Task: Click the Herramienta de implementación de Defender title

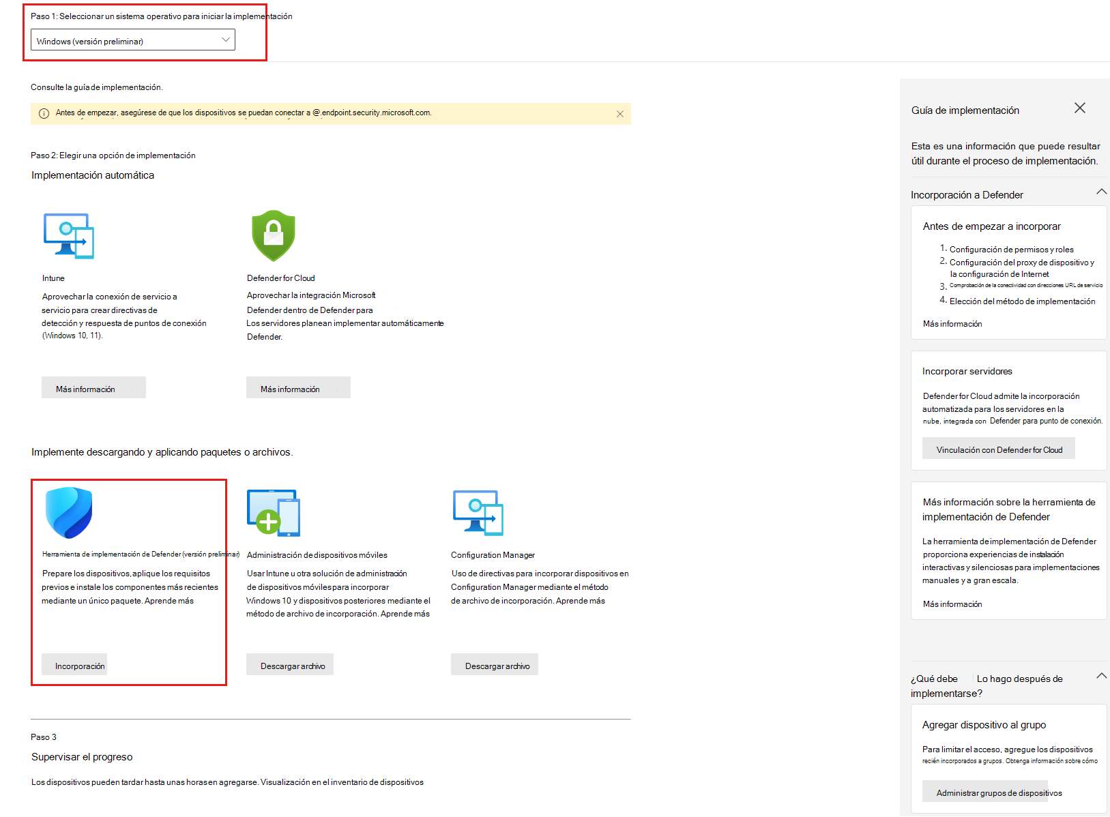Action: point(141,554)
